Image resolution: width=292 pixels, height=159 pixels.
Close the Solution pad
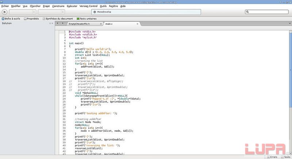pos(52,23)
